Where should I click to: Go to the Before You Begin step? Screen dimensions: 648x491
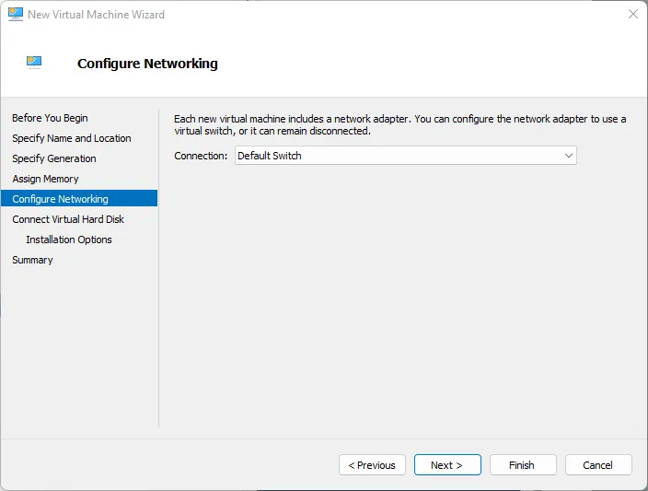tap(50, 118)
